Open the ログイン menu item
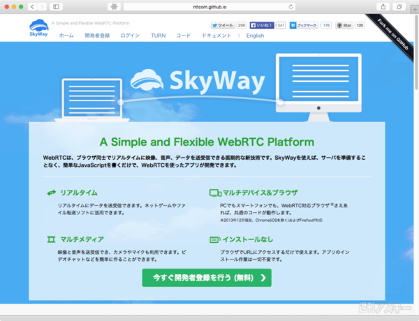 tap(130, 36)
